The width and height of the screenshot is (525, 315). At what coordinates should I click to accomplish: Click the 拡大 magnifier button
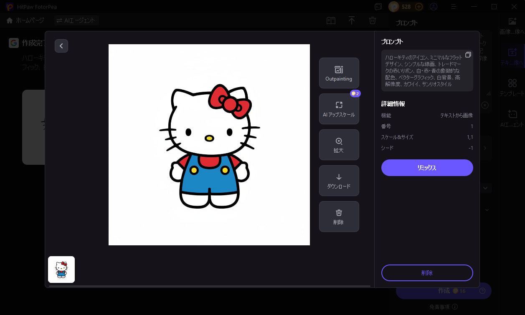pos(339,145)
